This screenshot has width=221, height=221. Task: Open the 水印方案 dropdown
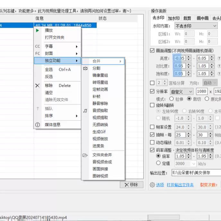(x=196, y=26)
